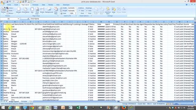196x110 pixels.
Task: Open the Windows Start button
Action: point(3,108)
